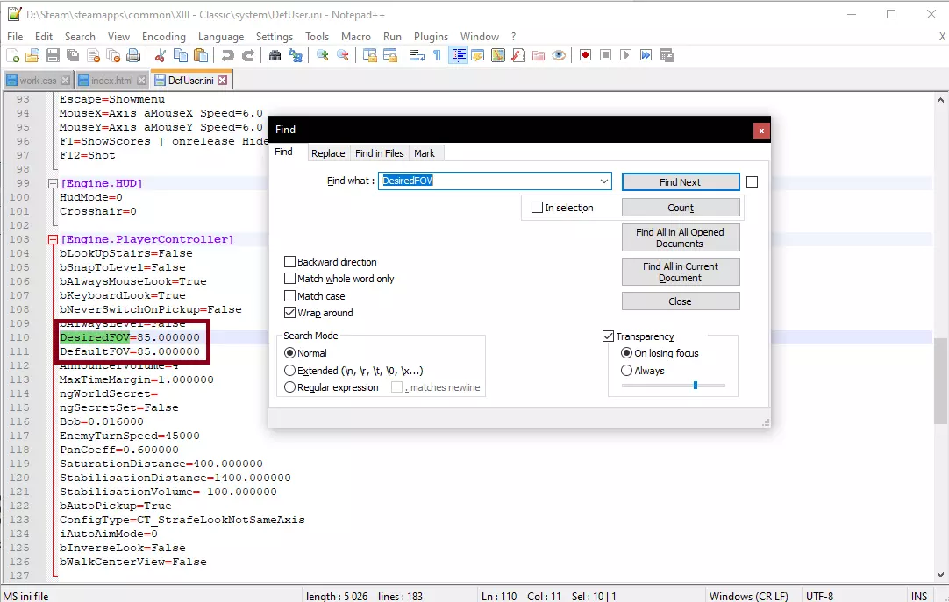
Task: Click the Start Recording macro icon
Action: click(x=585, y=55)
